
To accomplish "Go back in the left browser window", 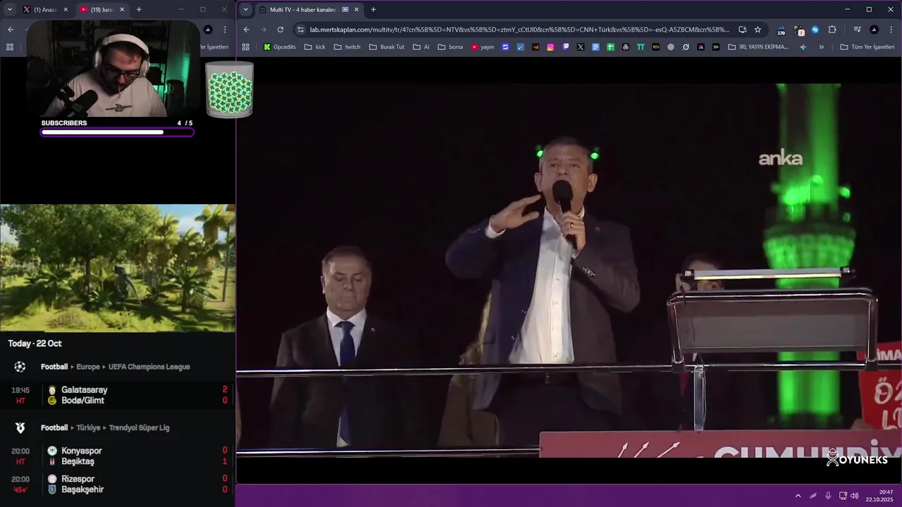I will point(11,30).
